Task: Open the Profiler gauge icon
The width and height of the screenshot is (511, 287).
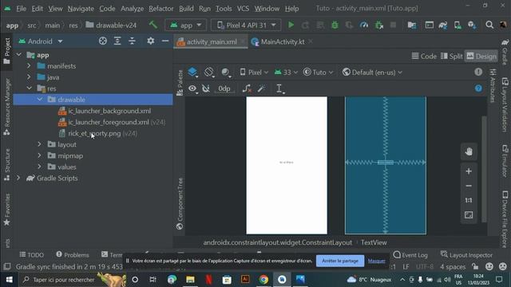Action: pyautogui.click(x=364, y=25)
